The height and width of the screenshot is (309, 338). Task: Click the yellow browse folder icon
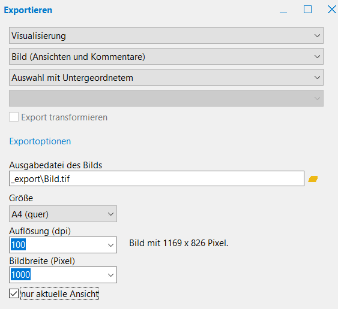pyautogui.click(x=313, y=179)
